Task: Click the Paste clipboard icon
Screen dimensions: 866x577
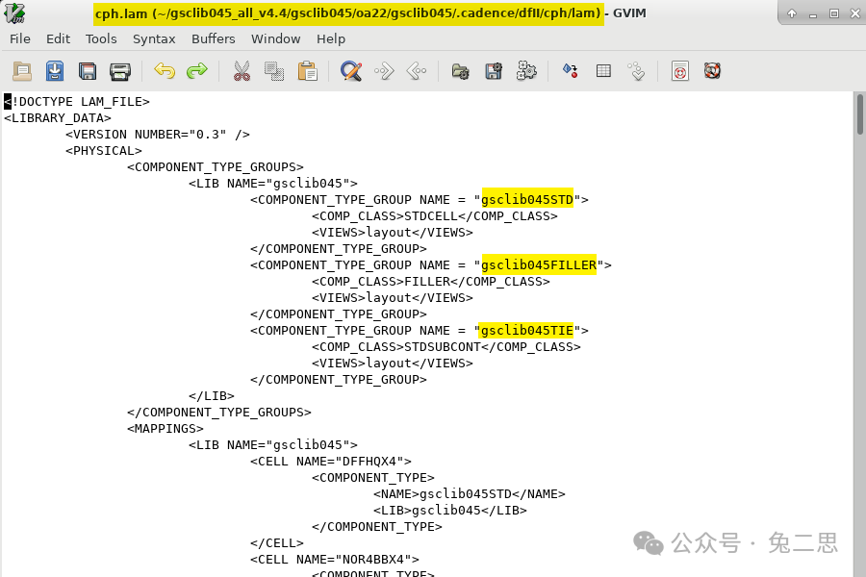Action: tap(307, 71)
